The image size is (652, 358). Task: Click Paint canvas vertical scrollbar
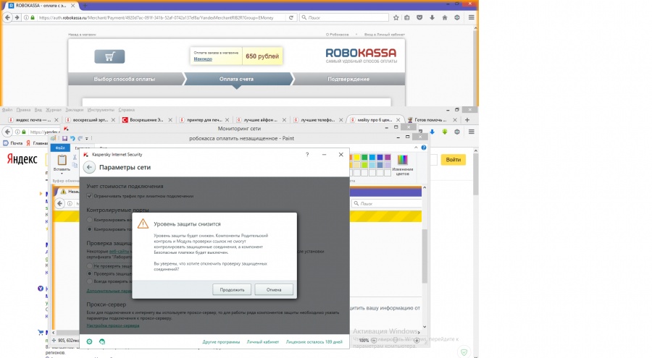coord(425,257)
